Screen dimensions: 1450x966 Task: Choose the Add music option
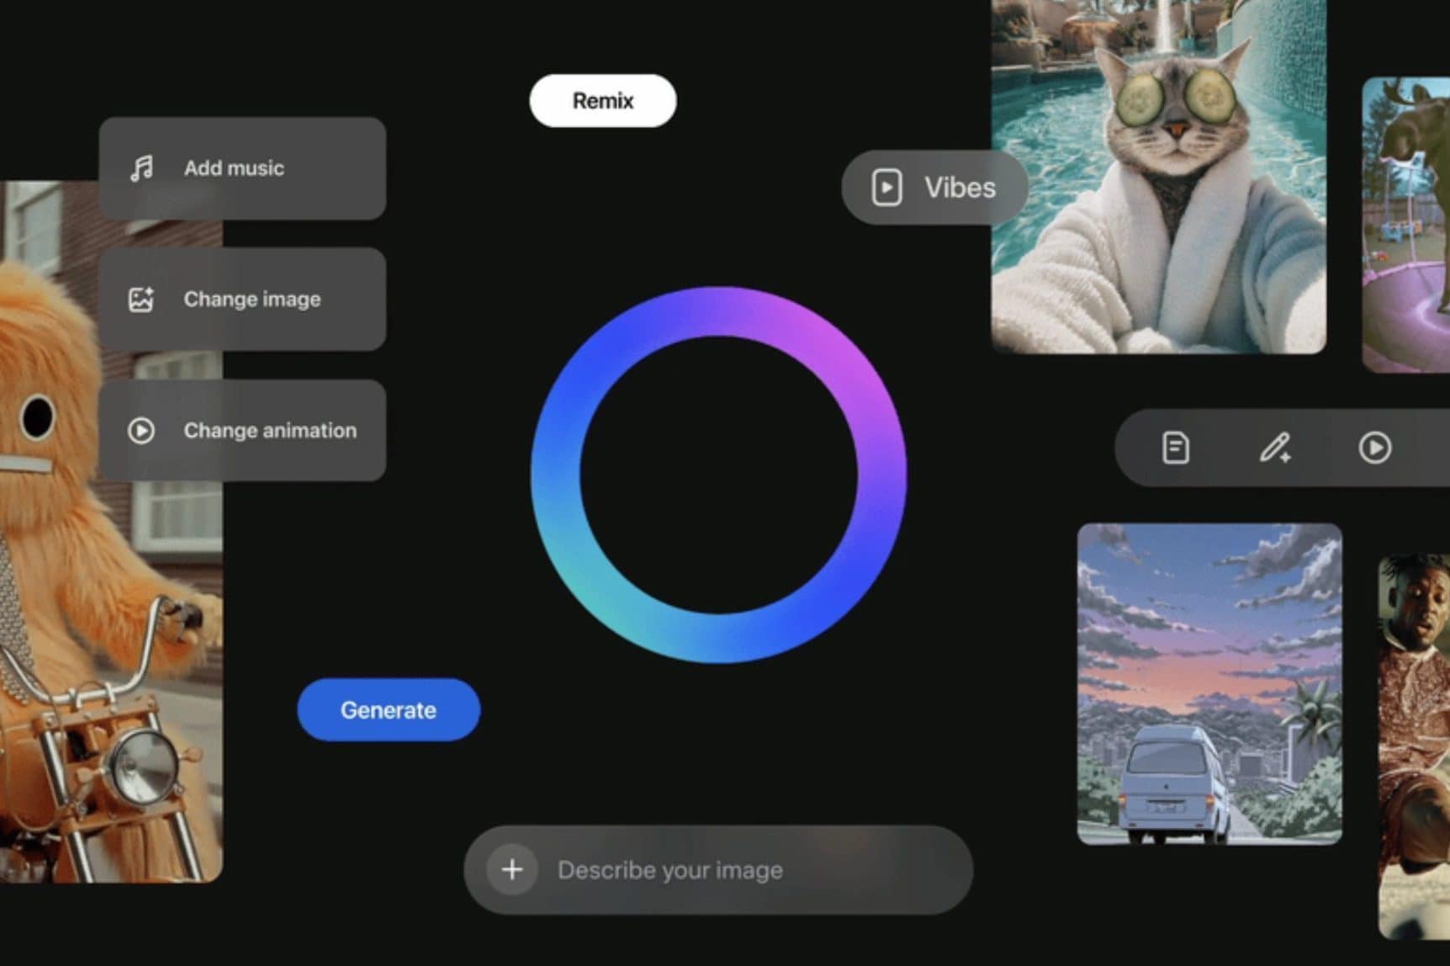coord(242,168)
